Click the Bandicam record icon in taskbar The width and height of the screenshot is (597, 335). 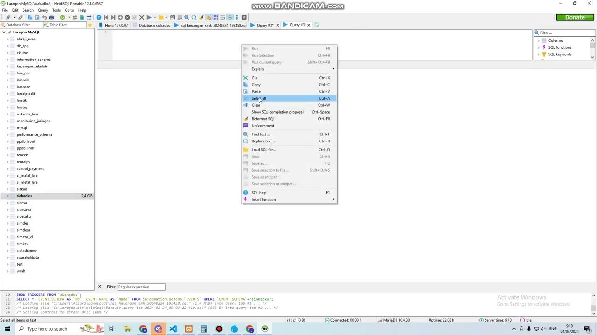point(219,329)
